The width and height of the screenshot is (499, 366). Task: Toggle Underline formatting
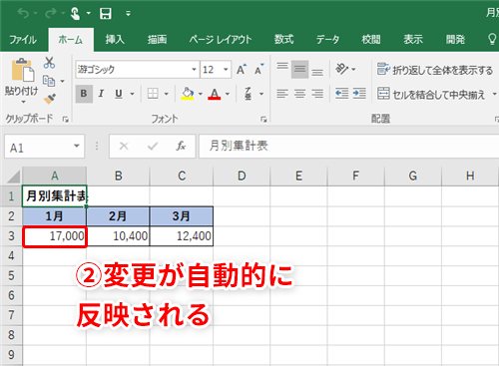coord(119,94)
